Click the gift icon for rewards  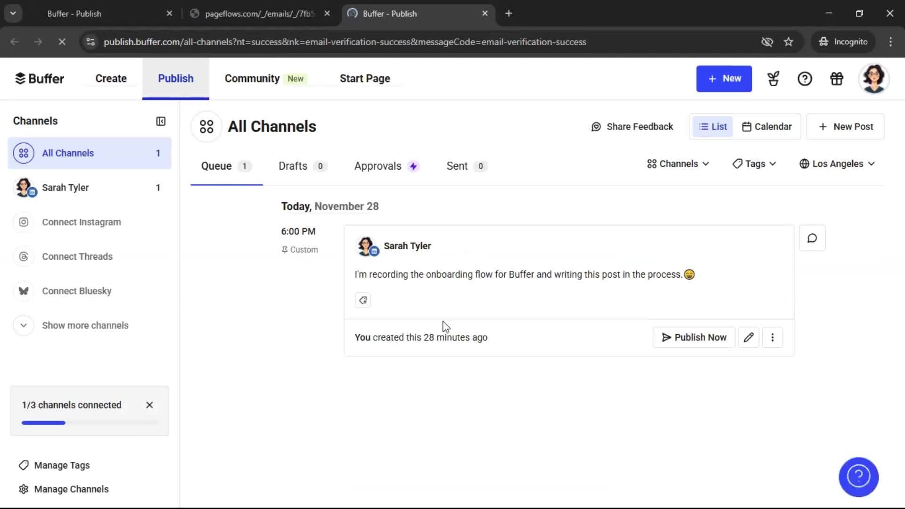point(836,79)
